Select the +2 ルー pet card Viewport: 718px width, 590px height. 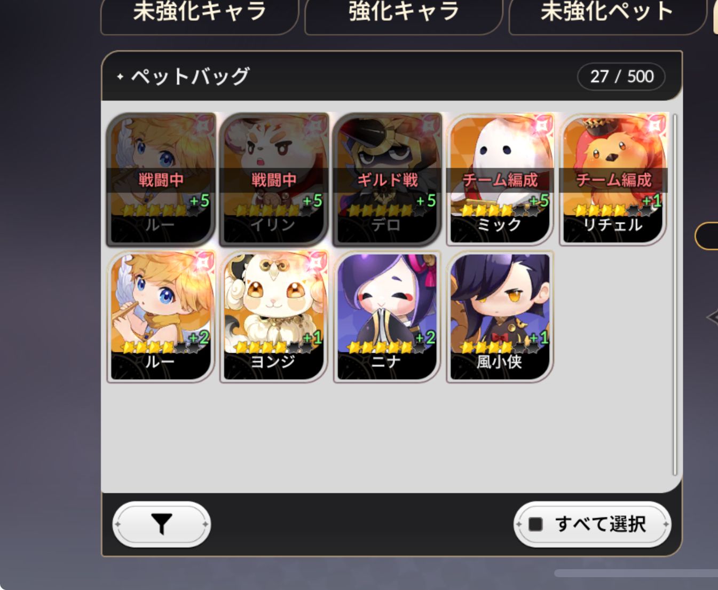[161, 317]
